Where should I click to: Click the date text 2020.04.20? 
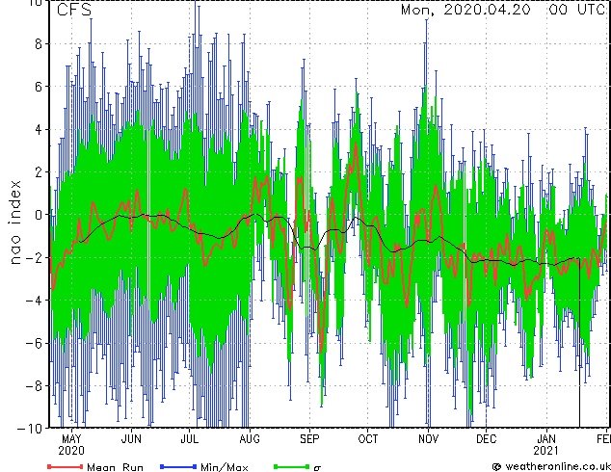point(487,10)
